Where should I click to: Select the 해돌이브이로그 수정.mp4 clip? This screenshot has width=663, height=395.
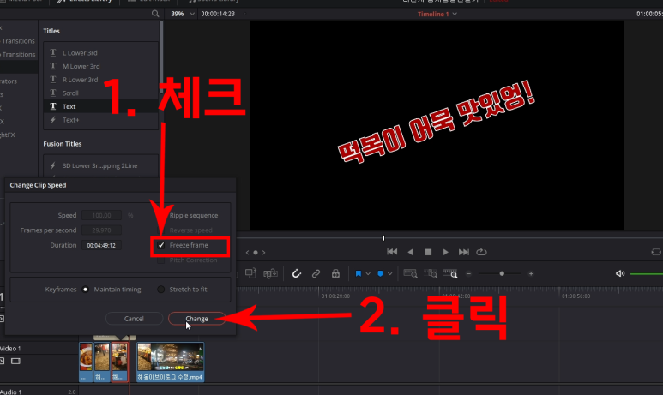click(x=170, y=362)
